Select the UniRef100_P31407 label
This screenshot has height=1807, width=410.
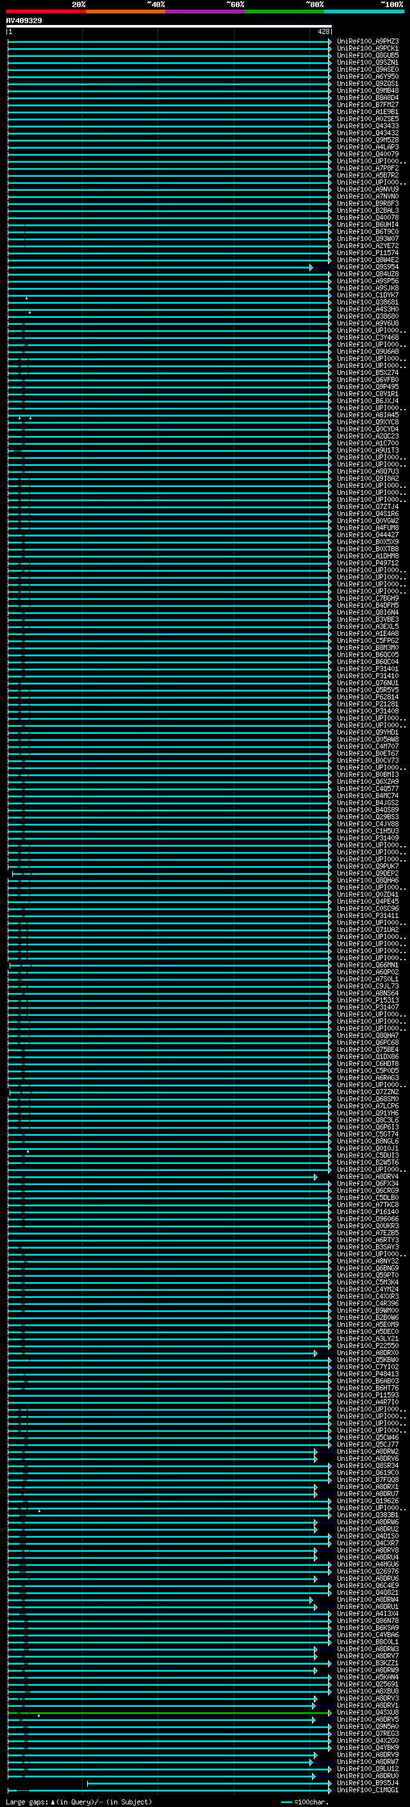coord(367,1007)
